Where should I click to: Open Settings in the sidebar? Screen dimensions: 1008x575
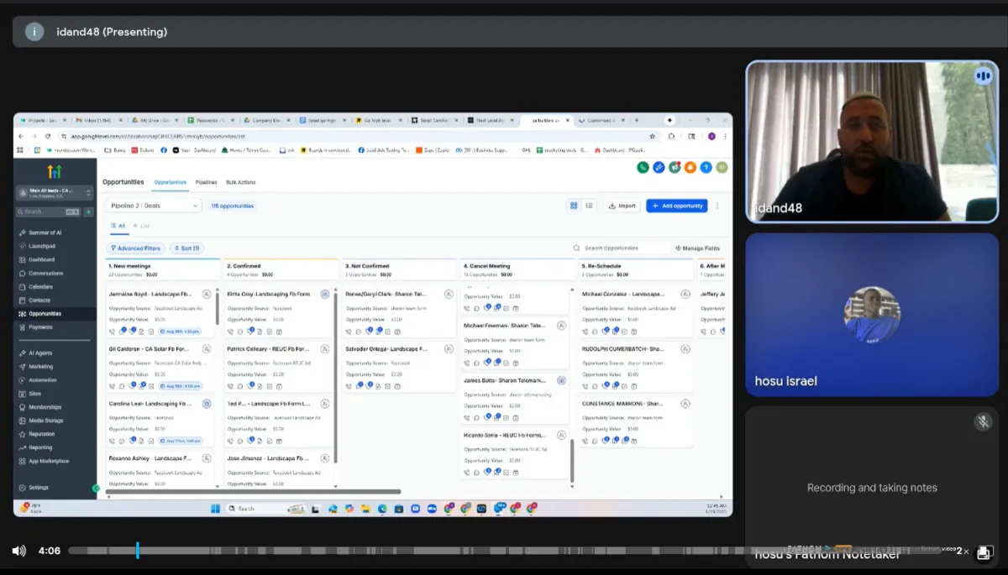(38, 487)
